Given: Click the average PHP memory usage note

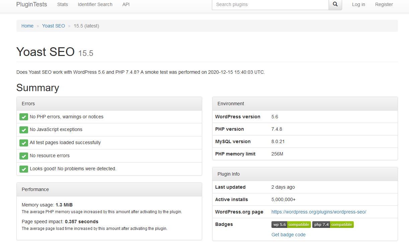Looking at the screenshot, I should point(102,212).
